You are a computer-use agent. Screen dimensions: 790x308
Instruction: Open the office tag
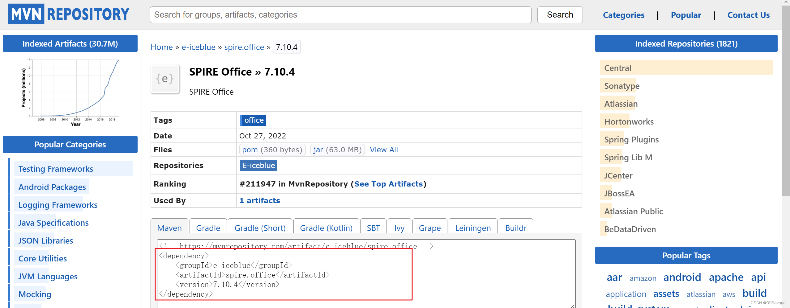click(253, 120)
